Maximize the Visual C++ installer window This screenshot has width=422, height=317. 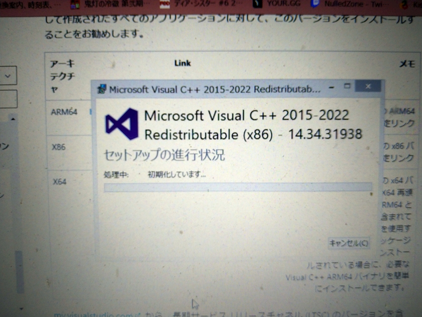click(x=347, y=87)
